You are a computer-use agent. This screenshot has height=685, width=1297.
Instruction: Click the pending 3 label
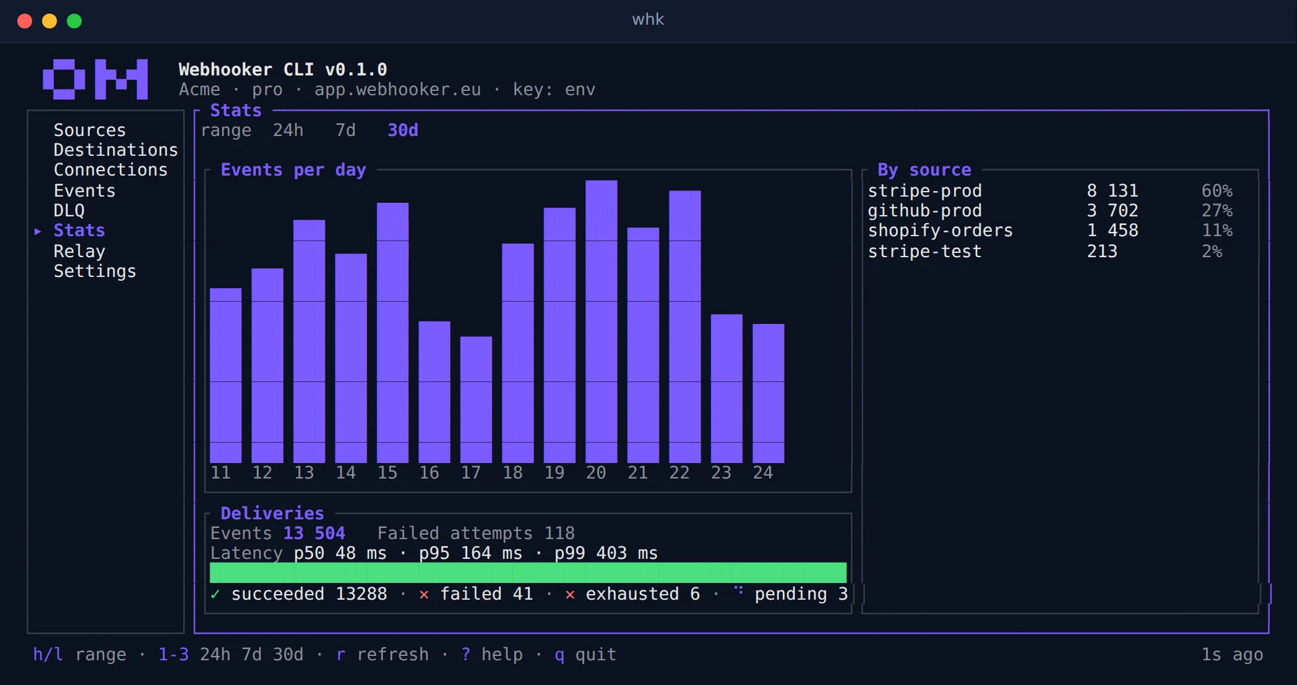coord(801,594)
